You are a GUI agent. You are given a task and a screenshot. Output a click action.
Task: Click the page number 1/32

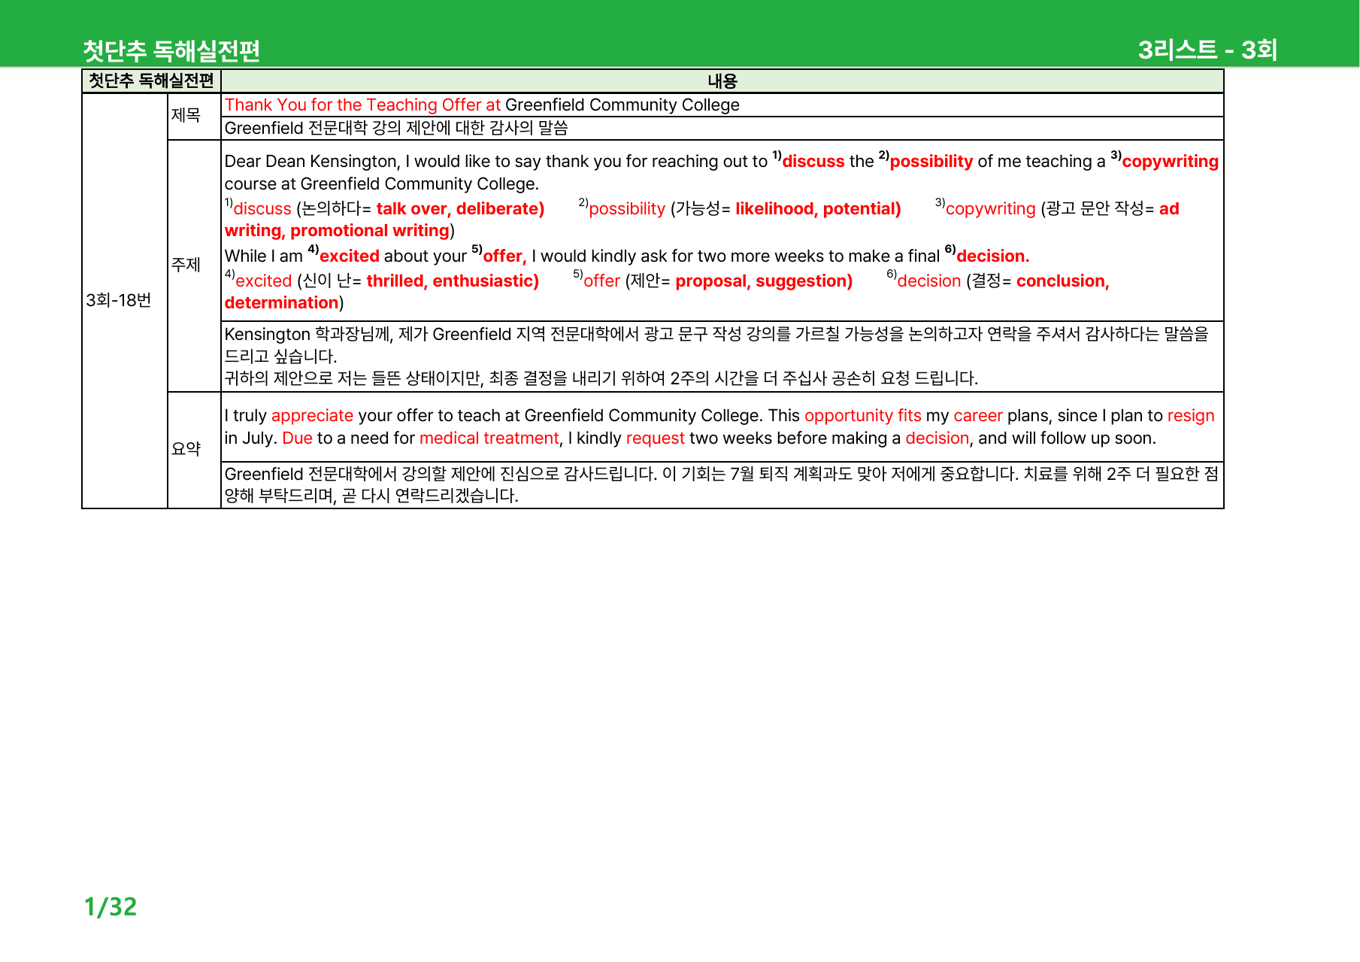(x=111, y=906)
